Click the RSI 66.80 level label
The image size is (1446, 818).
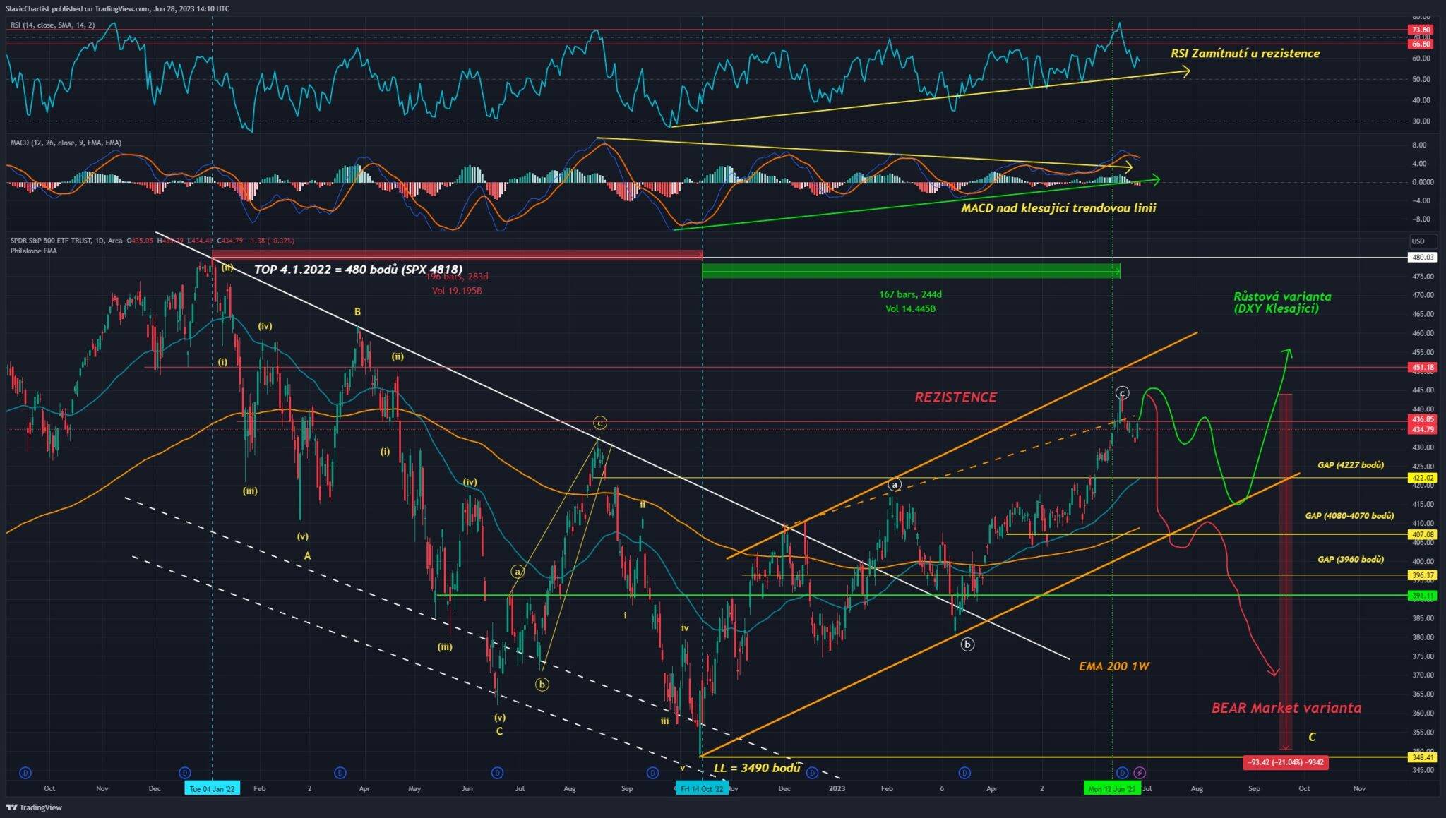(1421, 44)
